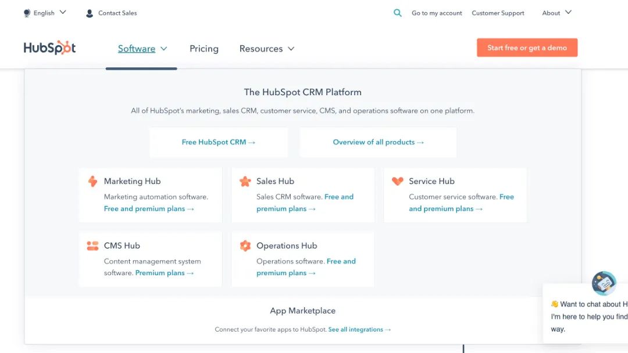The image size is (628, 353).
Task: Collapse the Software menu chevron
Action: (164, 49)
